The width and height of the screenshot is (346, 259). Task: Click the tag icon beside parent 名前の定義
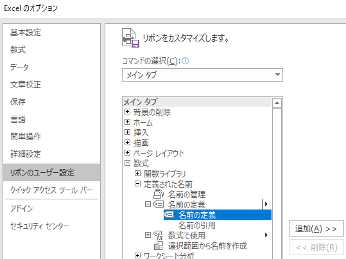[159, 204]
